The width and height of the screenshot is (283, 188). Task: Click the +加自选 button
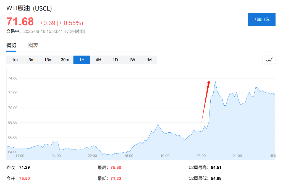(x=262, y=19)
